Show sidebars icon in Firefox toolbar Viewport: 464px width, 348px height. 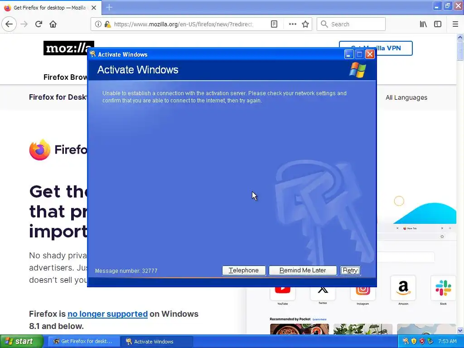point(438,24)
